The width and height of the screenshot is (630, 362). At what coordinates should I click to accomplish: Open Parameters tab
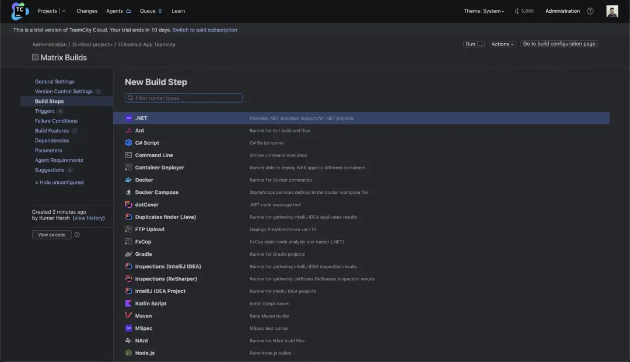[48, 151]
